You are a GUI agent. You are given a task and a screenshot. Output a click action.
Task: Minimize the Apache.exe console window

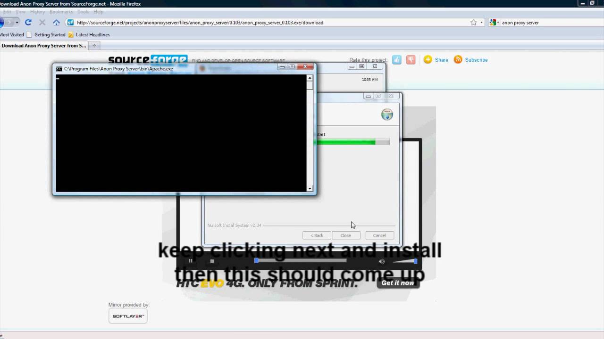[282, 67]
